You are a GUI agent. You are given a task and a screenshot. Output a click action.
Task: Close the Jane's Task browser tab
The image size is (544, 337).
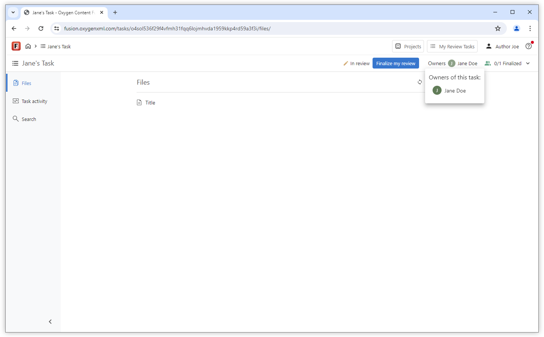point(102,12)
